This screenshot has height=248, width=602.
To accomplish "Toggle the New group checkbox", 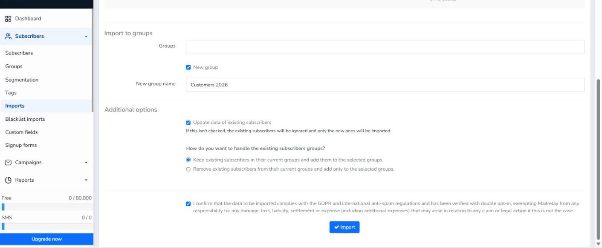I will 188,67.
